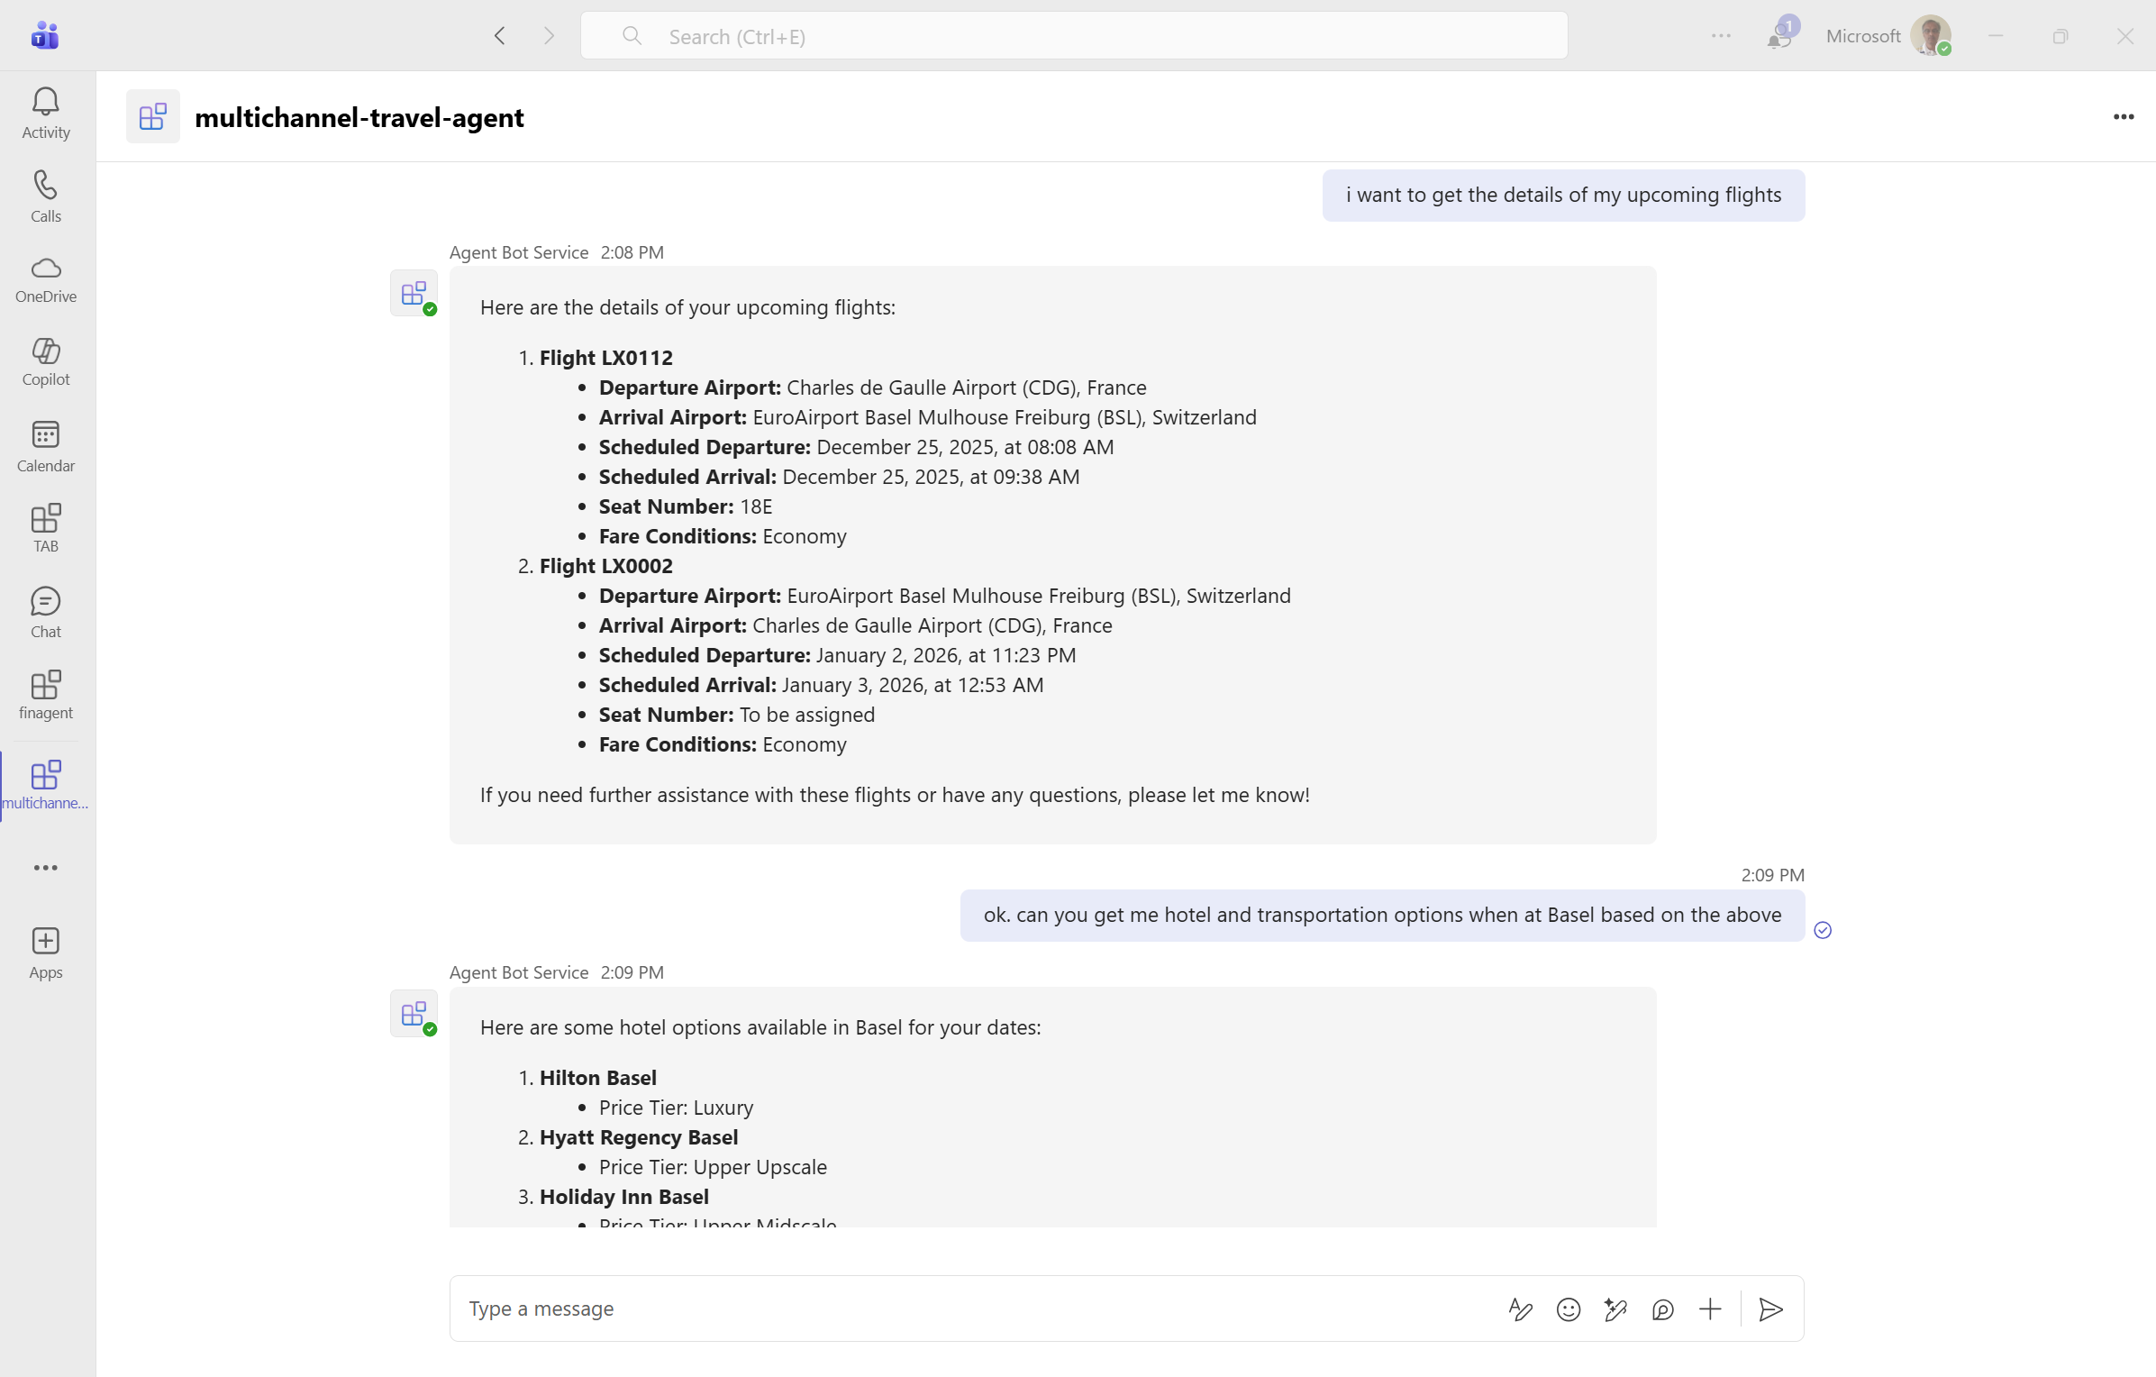Expand additional sidebar apps with ellipsis
The height and width of the screenshot is (1377, 2156).
(x=45, y=867)
